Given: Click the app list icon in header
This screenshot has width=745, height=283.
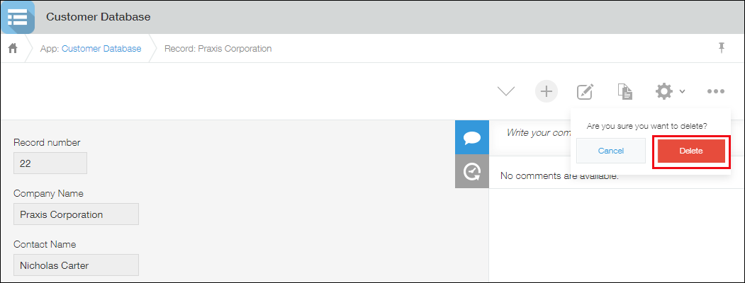Looking at the screenshot, I should [x=17, y=17].
